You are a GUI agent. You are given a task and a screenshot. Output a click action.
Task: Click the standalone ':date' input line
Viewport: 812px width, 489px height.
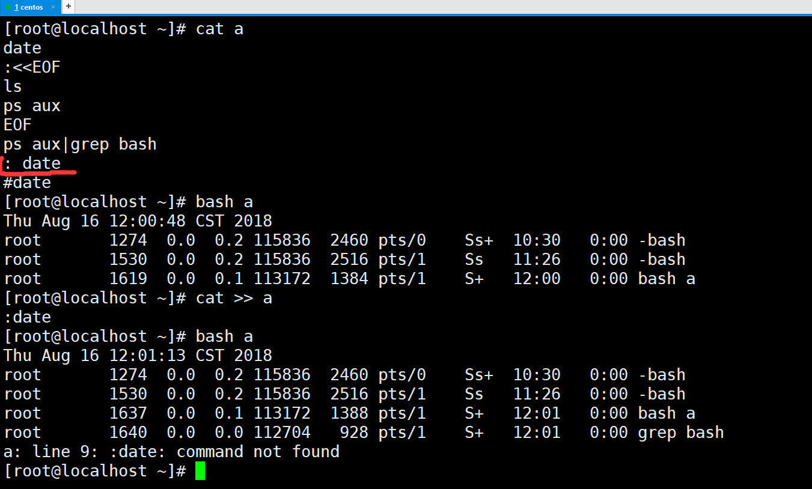(x=27, y=317)
